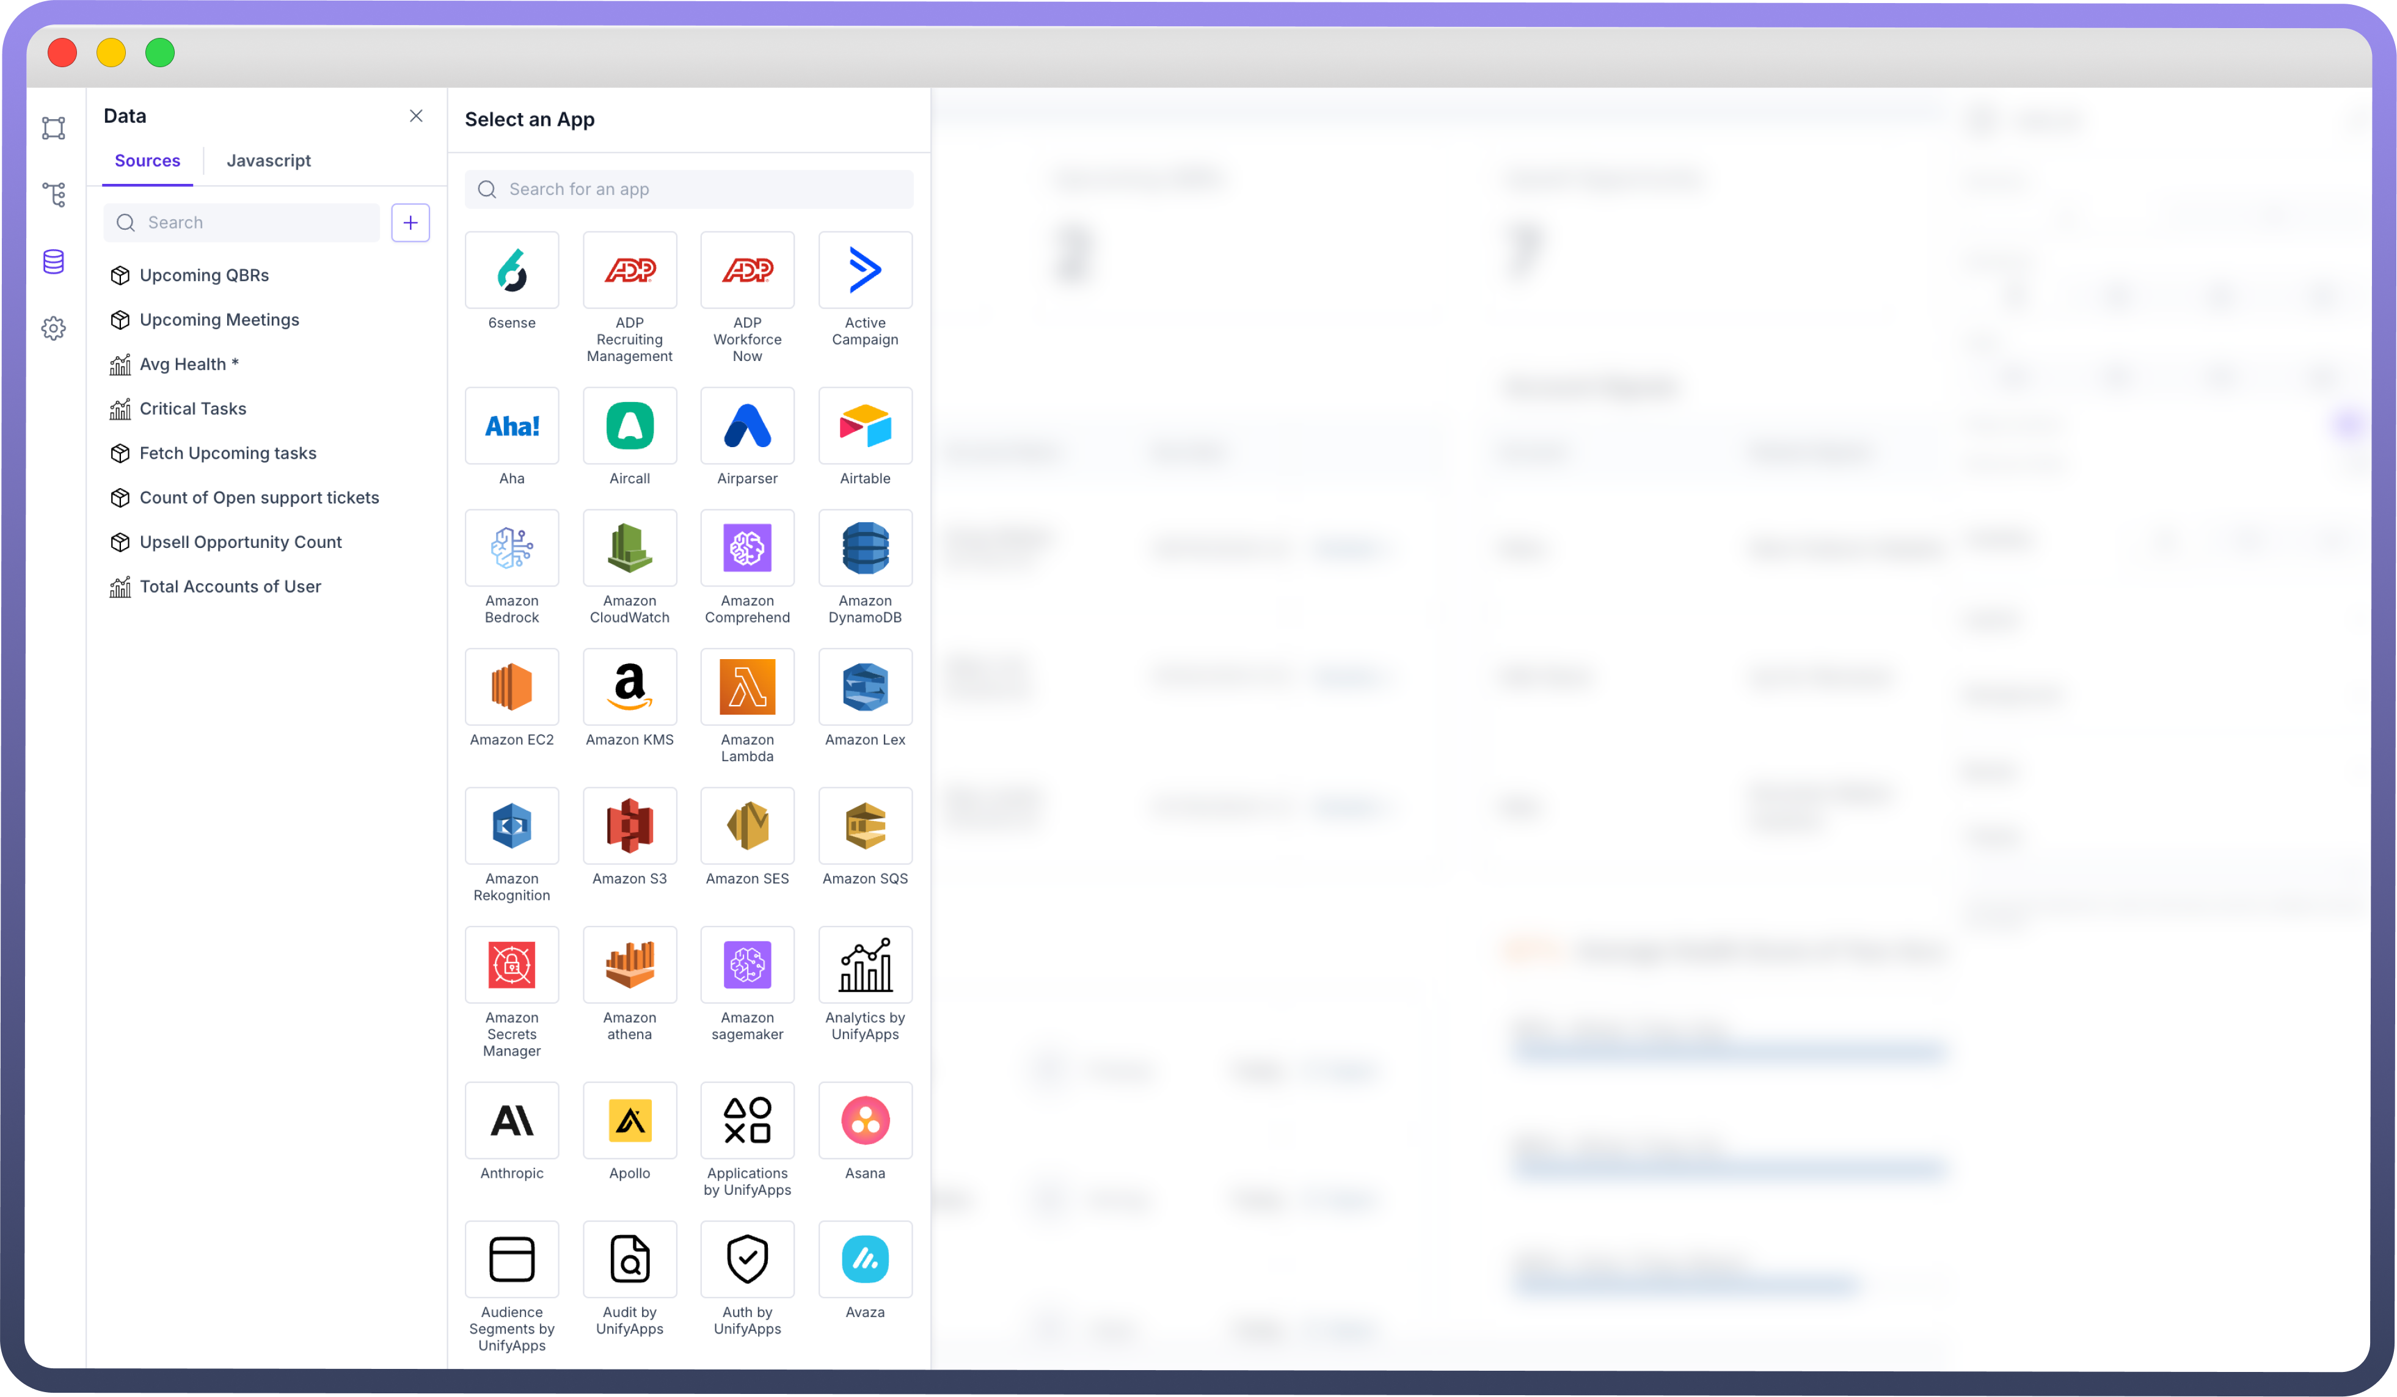
Task: Pick the Active Campaign app
Action: point(864,270)
